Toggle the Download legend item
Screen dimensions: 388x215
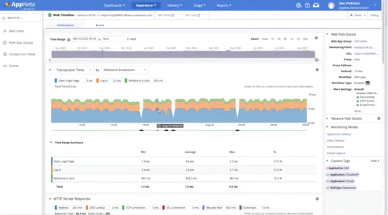click(255, 207)
